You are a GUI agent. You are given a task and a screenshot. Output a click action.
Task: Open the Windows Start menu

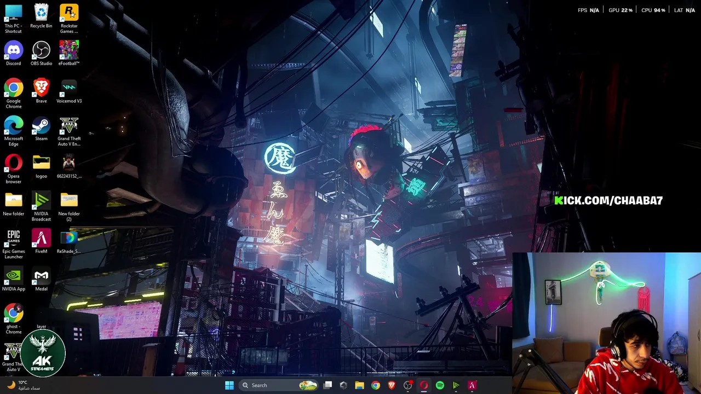coord(229,385)
